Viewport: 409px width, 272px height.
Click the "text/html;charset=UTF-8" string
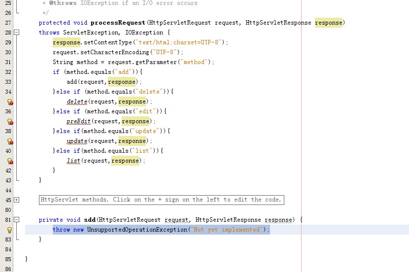(179, 42)
